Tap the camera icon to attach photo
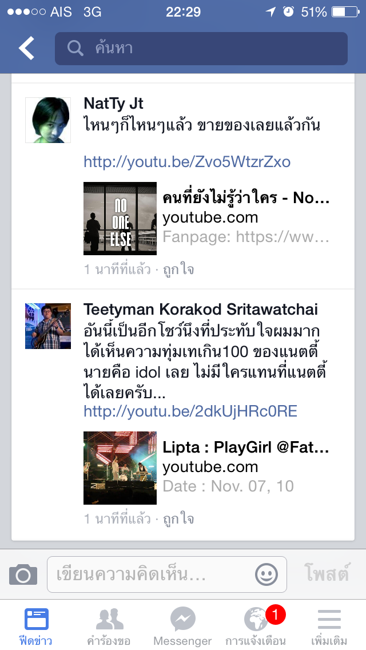Screen dimensions: 366x650 click(x=23, y=574)
